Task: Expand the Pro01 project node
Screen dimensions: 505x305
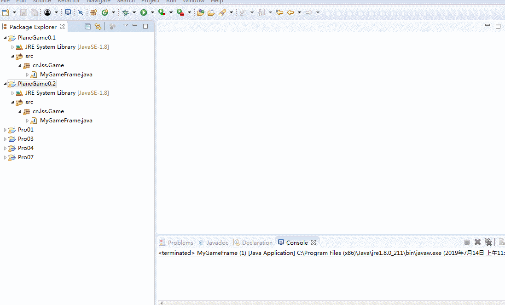Action: click(5, 130)
